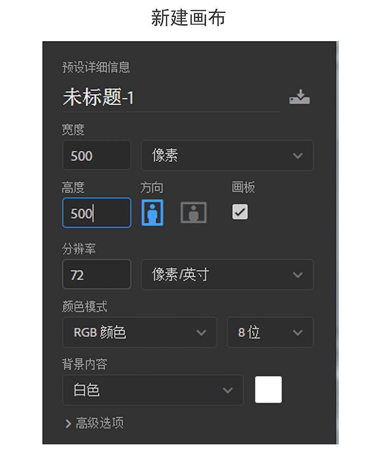Screen dimensions: 382x453
Task: Click the chevron arrow of RGB 颜色 dropdown
Action: pyautogui.click(x=201, y=333)
